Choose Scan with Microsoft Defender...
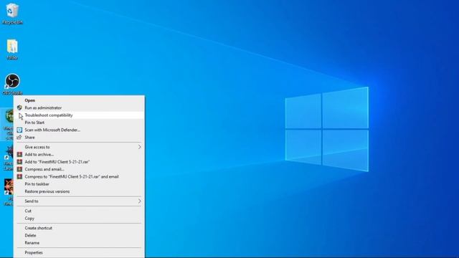This screenshot has width=459, height=258. (79, 130)
